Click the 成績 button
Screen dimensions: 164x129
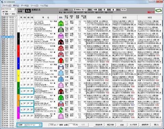point(122,125)
